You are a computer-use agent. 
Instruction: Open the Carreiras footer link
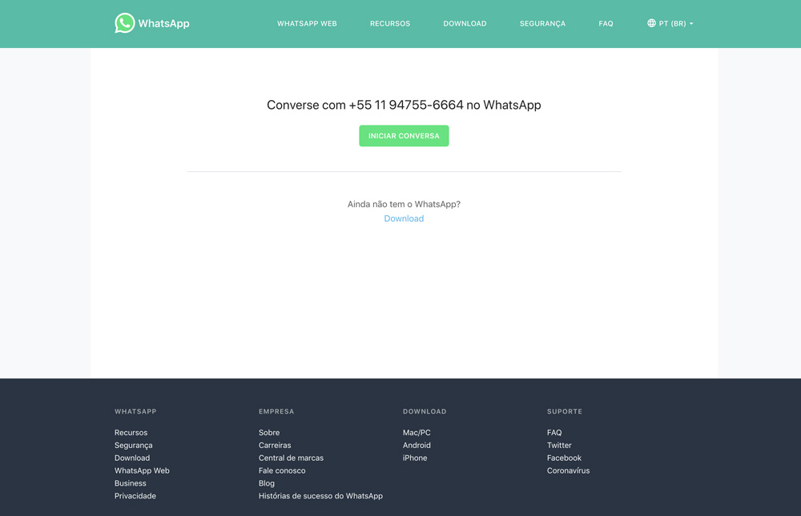click(274, 445)
